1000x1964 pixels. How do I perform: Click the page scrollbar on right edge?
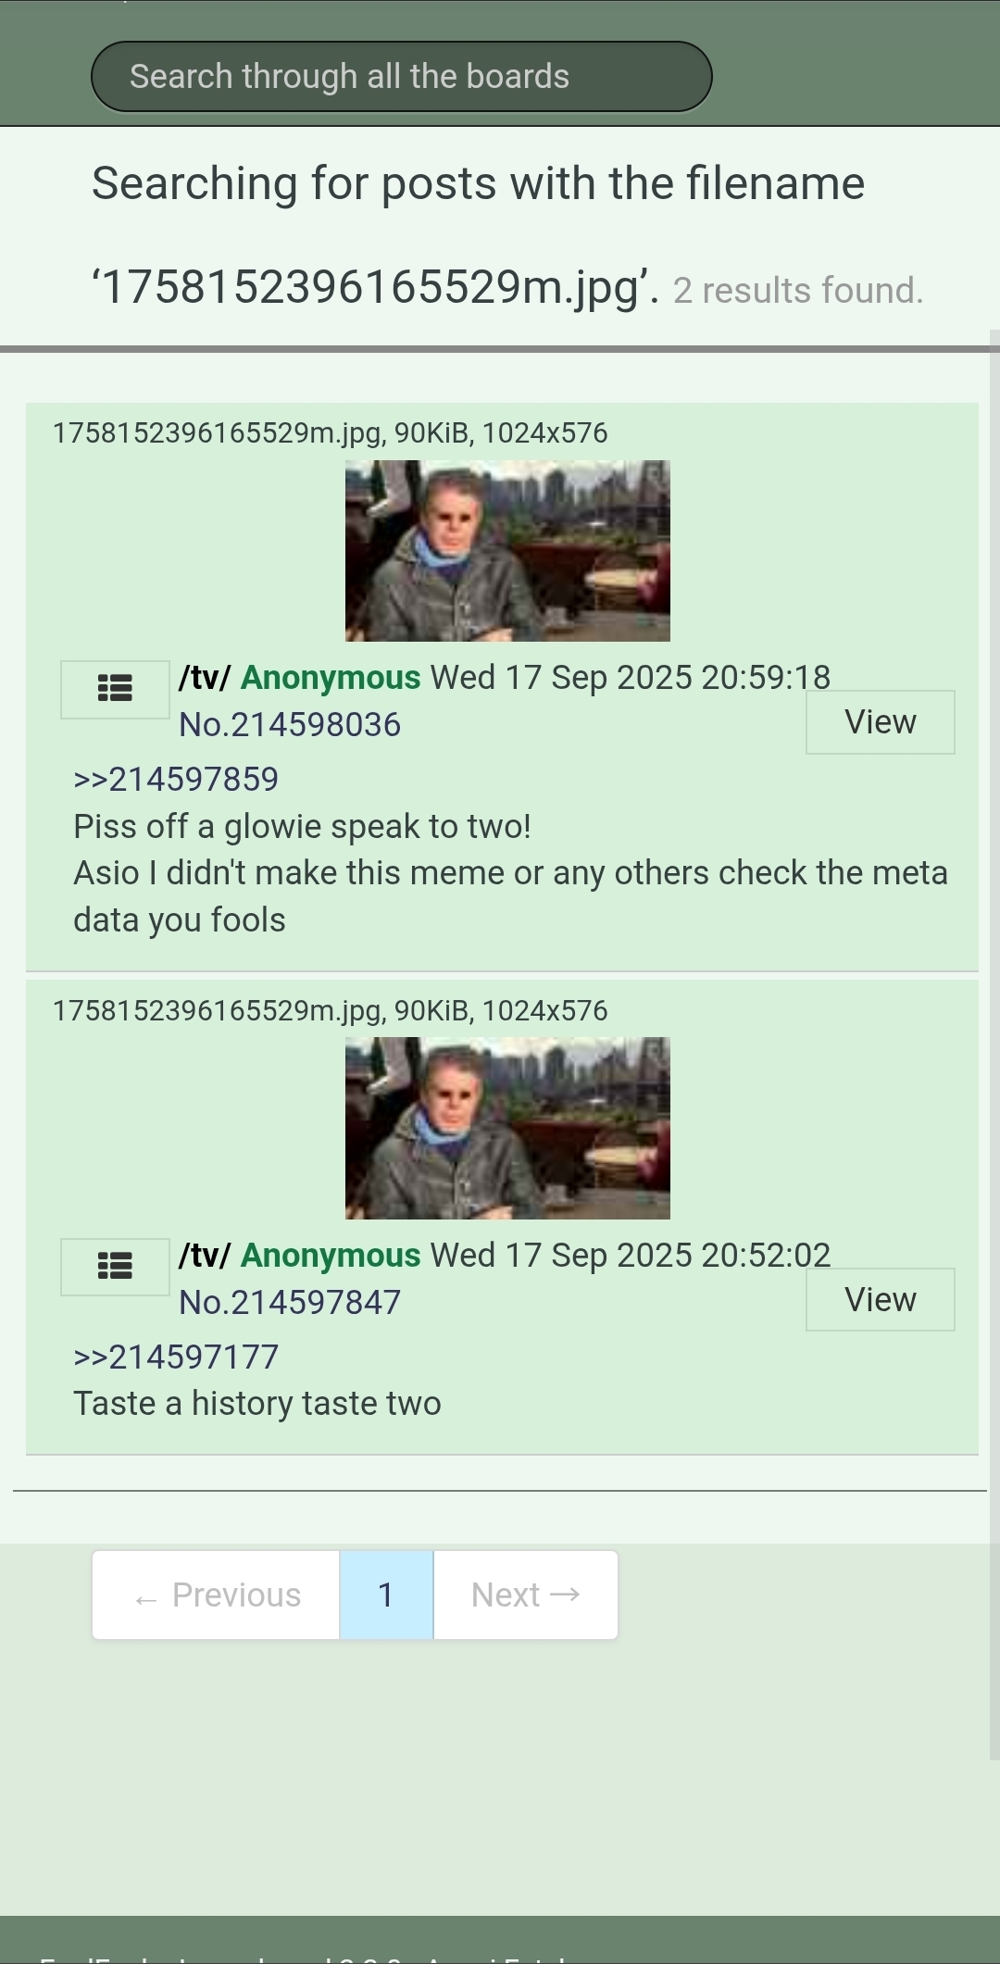(x=994, y=1045)
